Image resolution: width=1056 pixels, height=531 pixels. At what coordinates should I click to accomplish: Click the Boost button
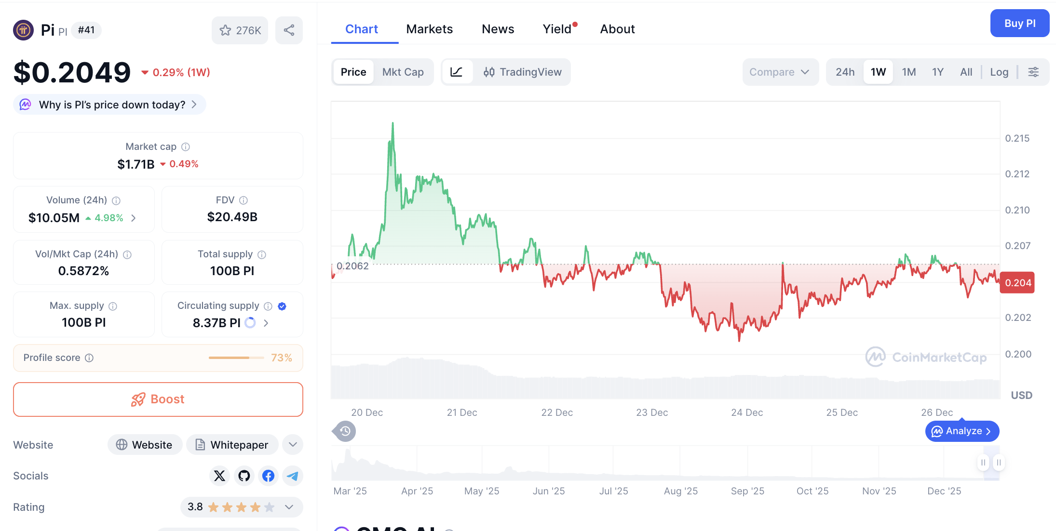coord(158,399)
